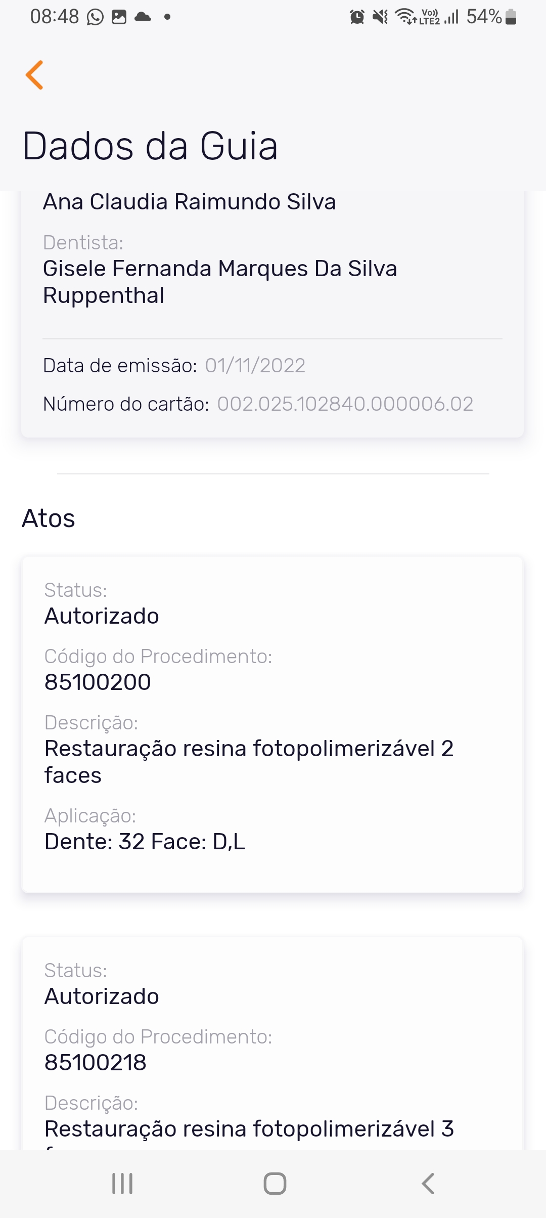Tap the battery indicator icon
Screen dimensions: 546x1218
511,17
